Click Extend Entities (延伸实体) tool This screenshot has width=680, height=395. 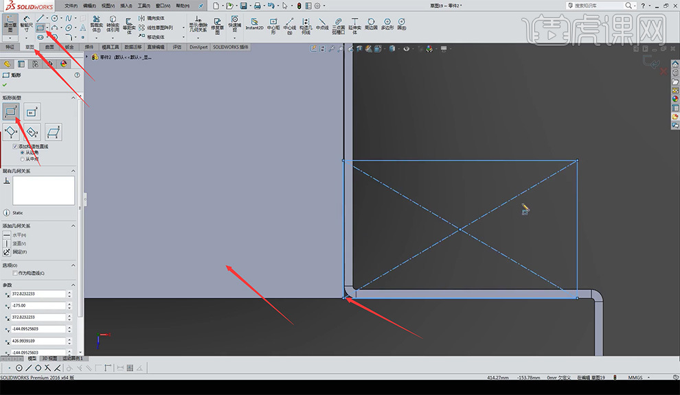(354, 26)
